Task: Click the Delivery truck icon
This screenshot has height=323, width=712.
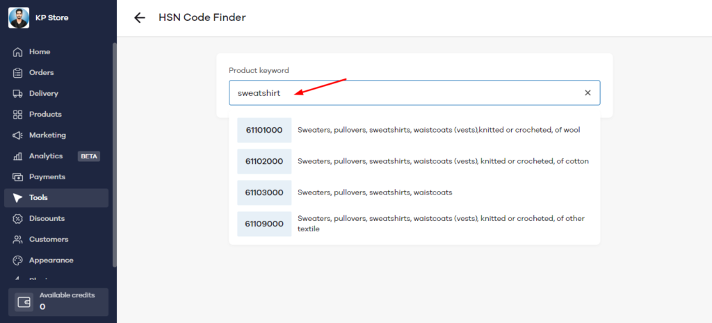Action: (x=18, y=94)
